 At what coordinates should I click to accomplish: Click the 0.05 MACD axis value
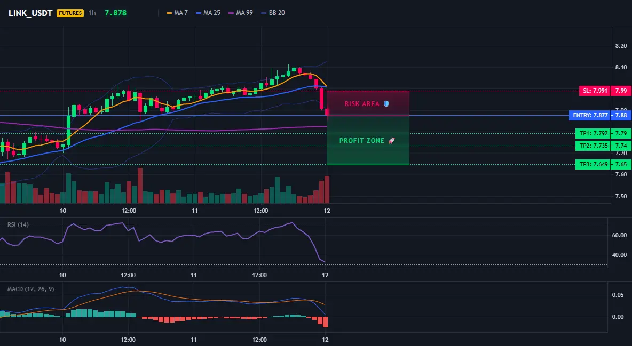(618, 295)
